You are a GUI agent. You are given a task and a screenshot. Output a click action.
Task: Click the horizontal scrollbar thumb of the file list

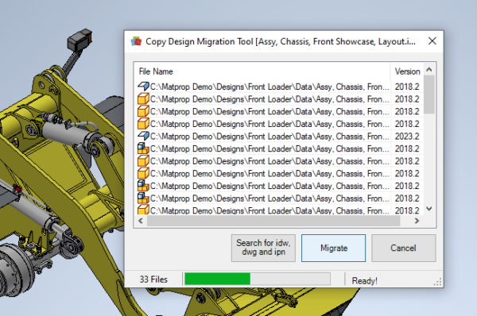[273, 221]
